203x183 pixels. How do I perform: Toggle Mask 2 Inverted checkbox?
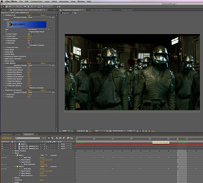coord(50,167)
